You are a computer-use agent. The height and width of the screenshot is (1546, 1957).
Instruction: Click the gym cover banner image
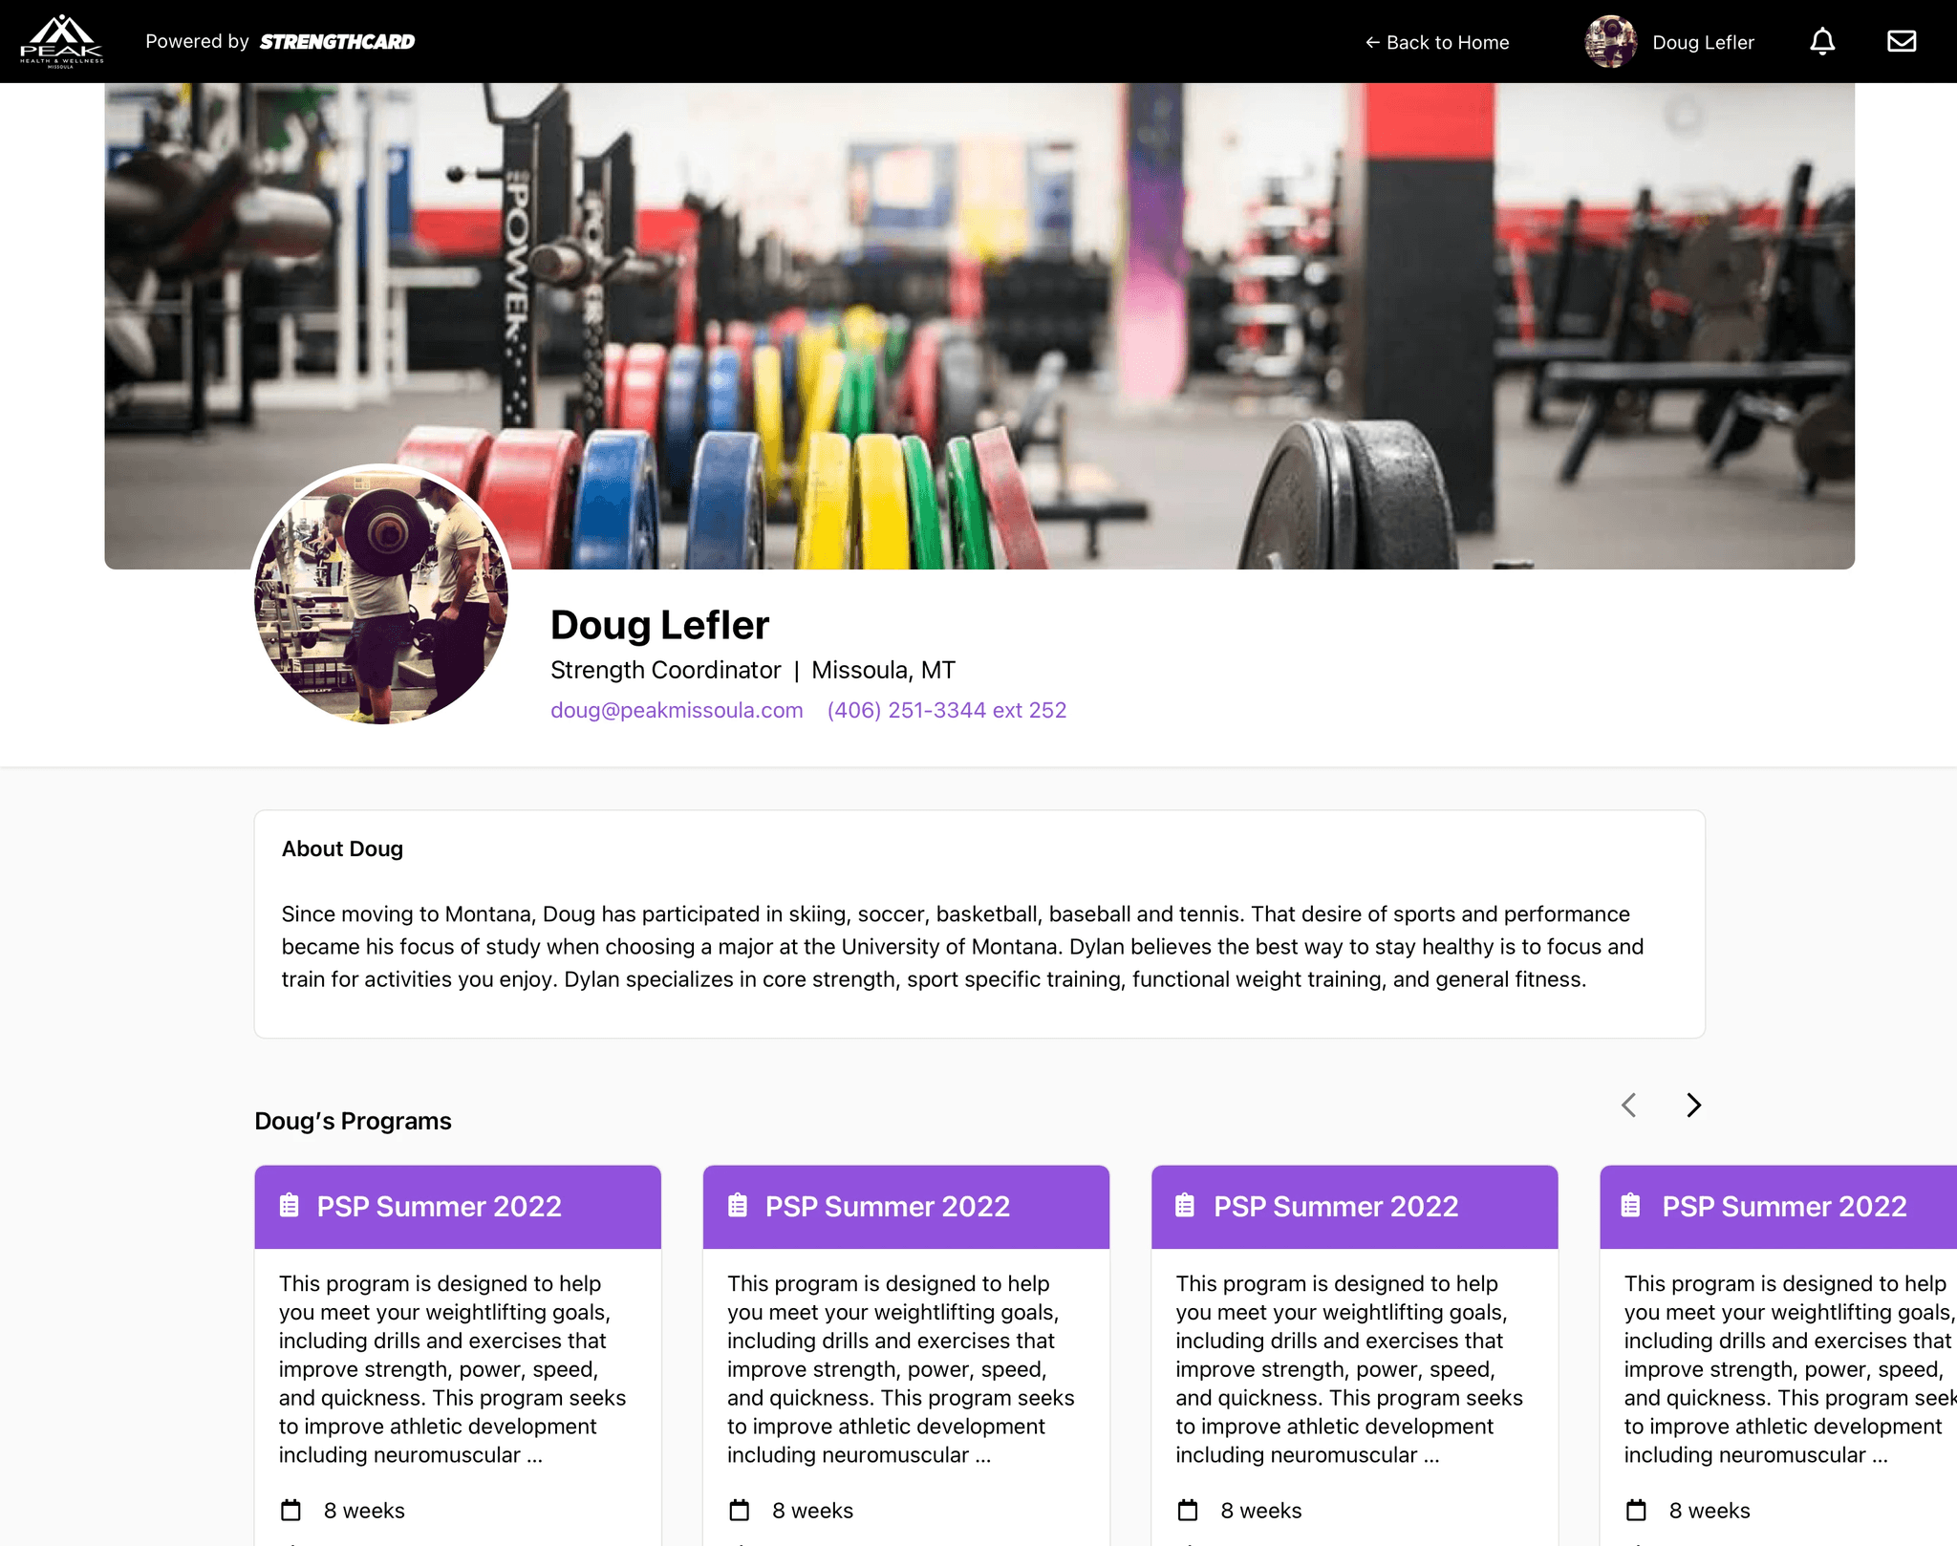(x=979, y=325)
